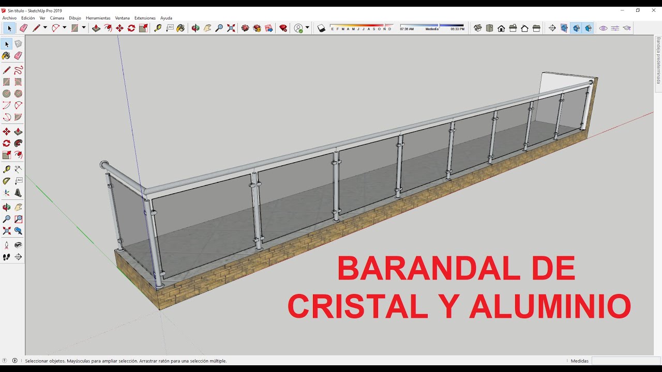Toggle shadows display on or off
The image size is (662, 372).
pos(321,28)
